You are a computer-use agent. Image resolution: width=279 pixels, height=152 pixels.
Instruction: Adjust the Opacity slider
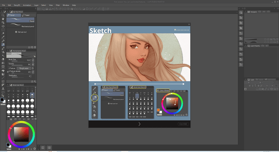[17, 65]
